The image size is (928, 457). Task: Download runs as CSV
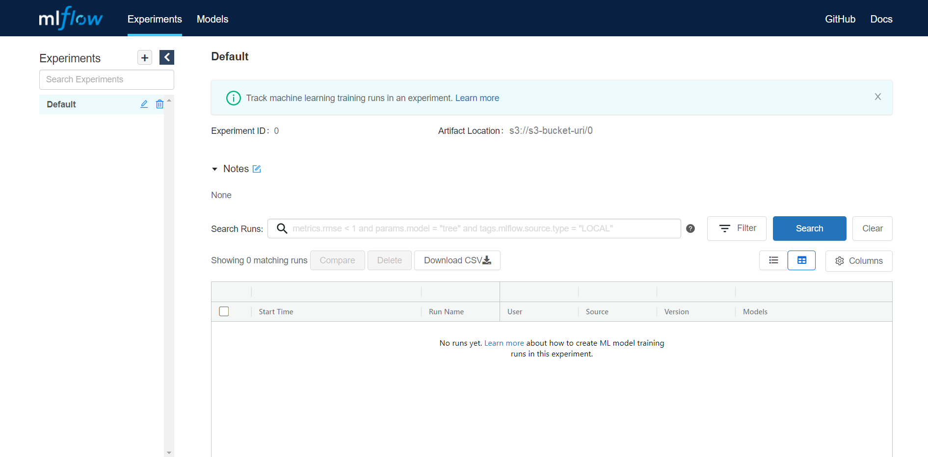coord(457,260)
